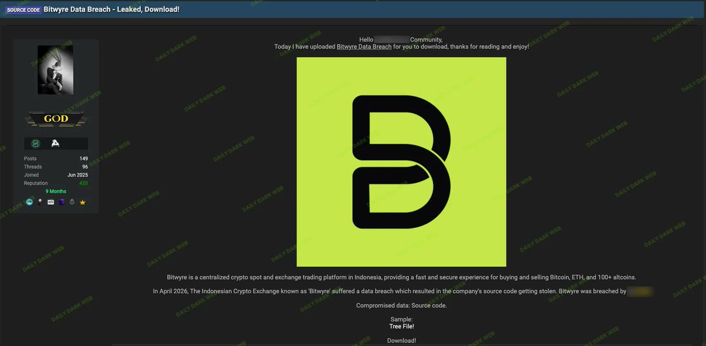Click the Download! text

[x=401, y=341]
